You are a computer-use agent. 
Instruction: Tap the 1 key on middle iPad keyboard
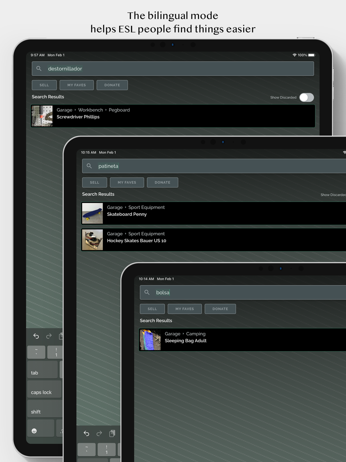point(107,450)
